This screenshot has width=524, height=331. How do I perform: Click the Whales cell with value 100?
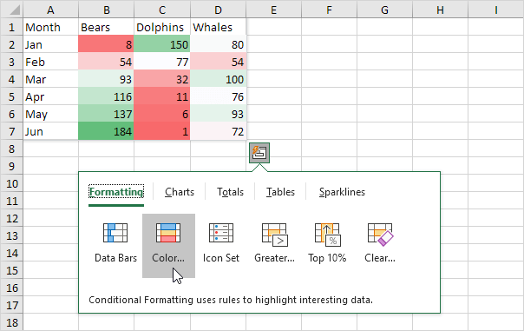coord(219,79)
